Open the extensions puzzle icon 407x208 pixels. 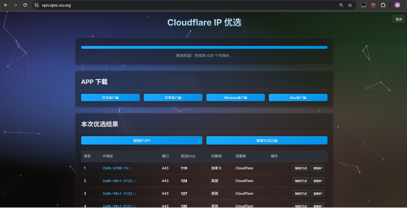[x=383, y=5]
